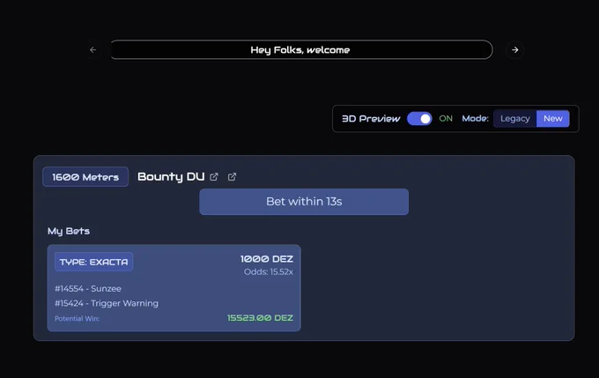Switch Mode to New
This screenshot has width=599, height=378.
(553, 118)
